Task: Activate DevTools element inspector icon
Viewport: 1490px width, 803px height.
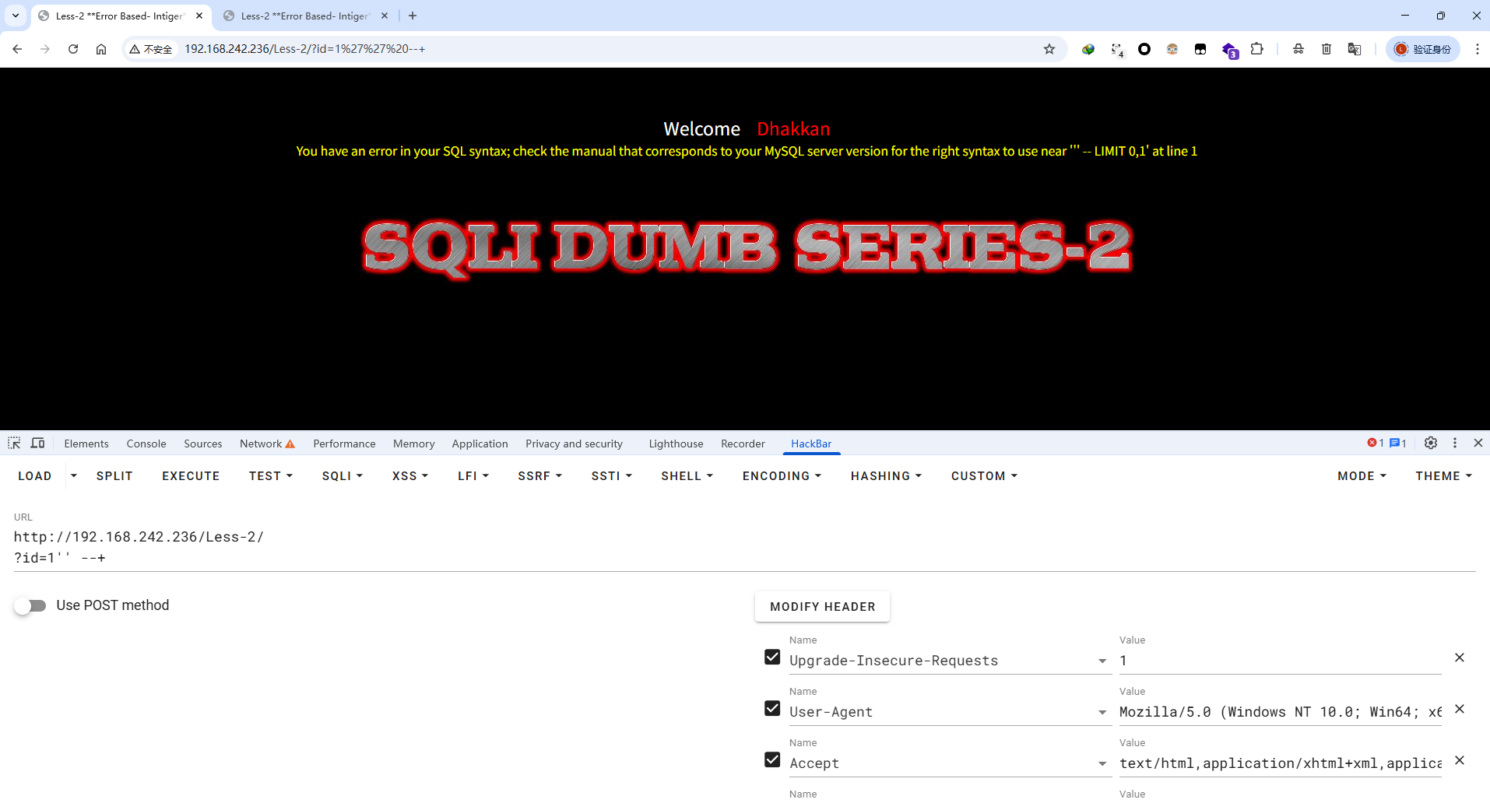Action: point(14,443)
